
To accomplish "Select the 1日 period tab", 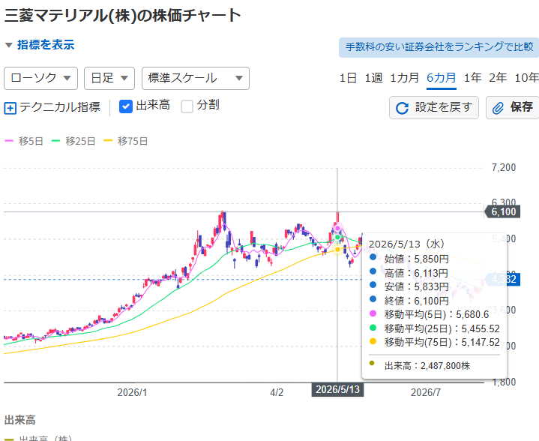I will (x=348, y=78).
